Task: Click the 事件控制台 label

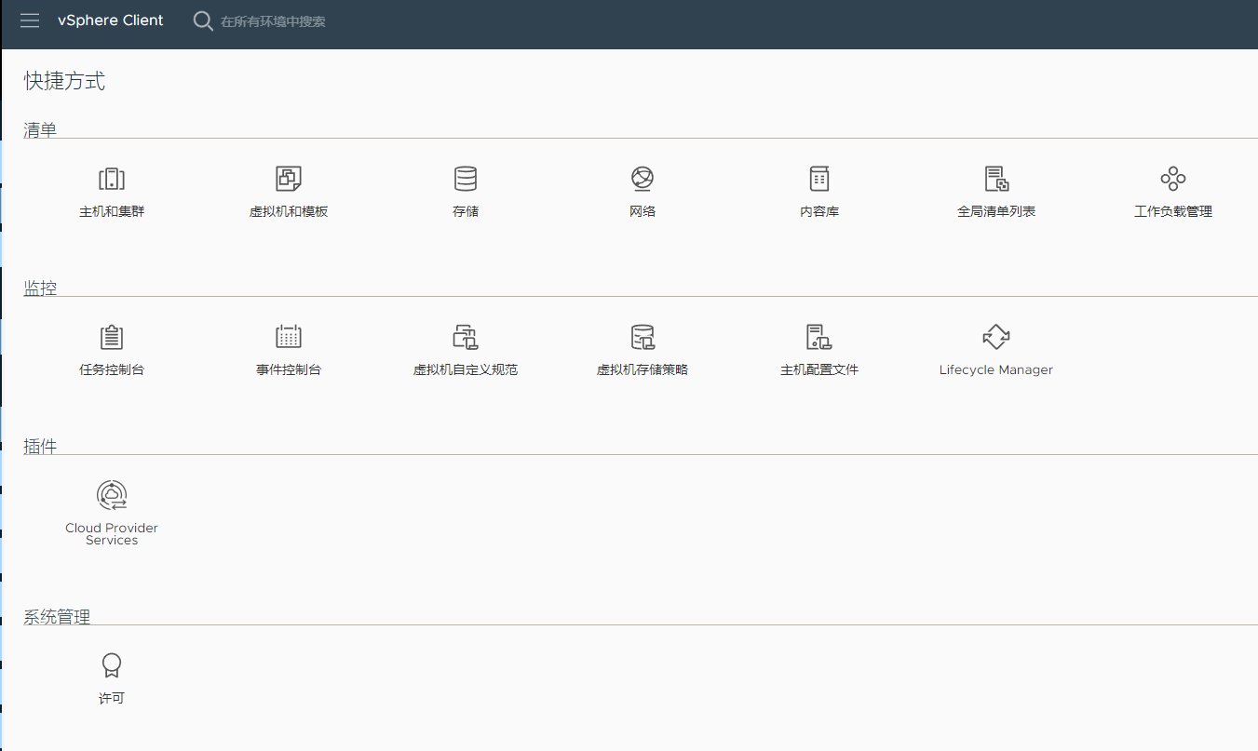Action: pyautogui.click(x=289, y=369)
